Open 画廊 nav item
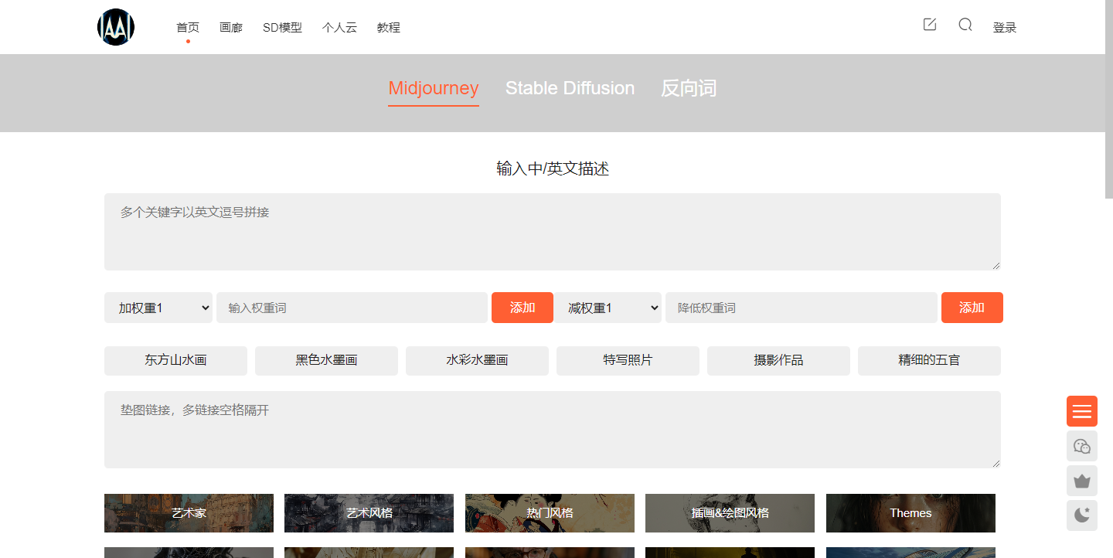This screenshot has width=1113, height=558. pyautogui.click(x=231, y=28)
